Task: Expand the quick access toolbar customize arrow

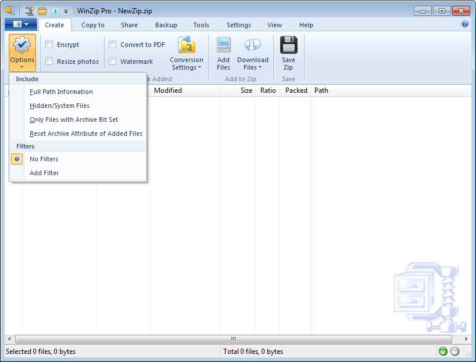Action: click(x=66, y=12)
